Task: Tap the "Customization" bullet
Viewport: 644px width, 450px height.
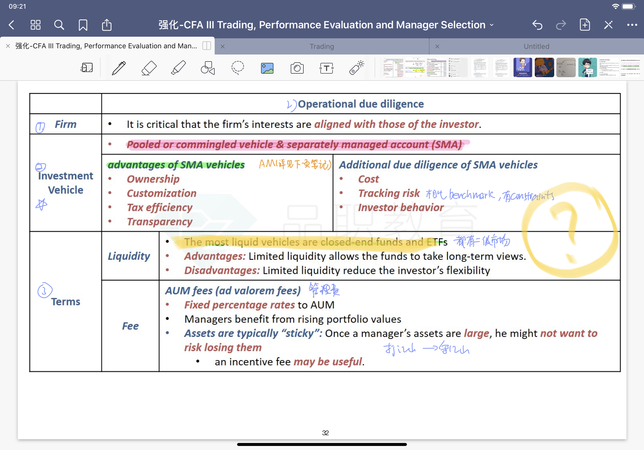Action: click(x=162, y=193)
